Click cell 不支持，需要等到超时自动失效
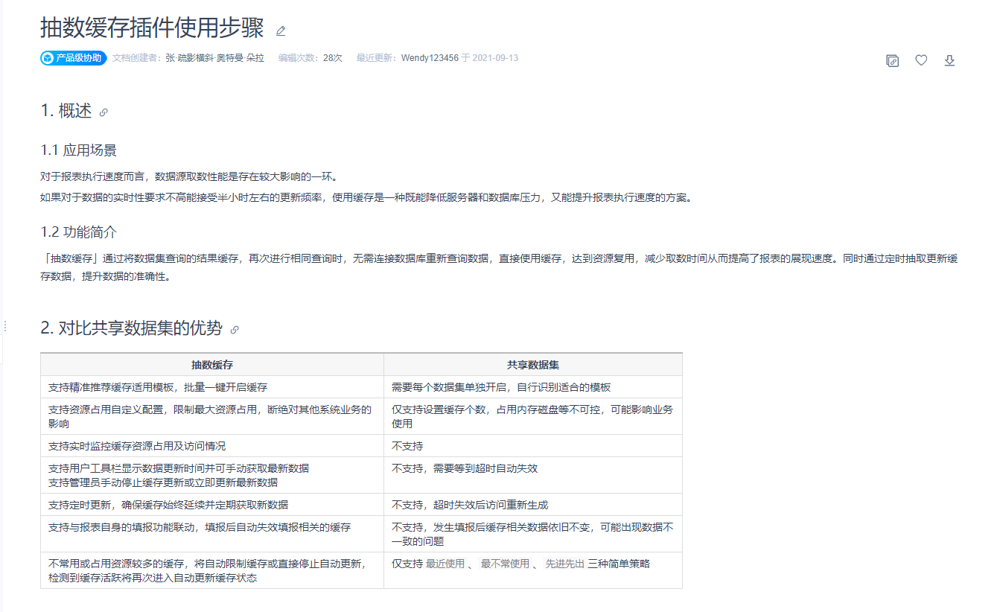The height and width of the screenshot is (612, 1000). [533, 475]
